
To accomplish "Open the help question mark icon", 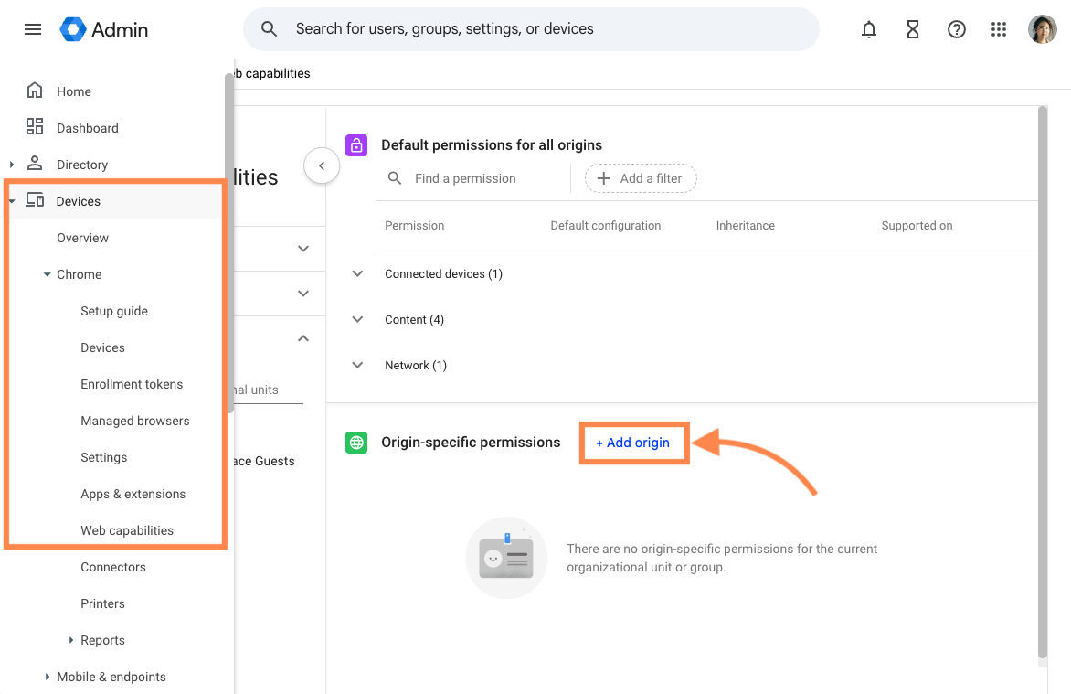I will click(x=956, y=28).
